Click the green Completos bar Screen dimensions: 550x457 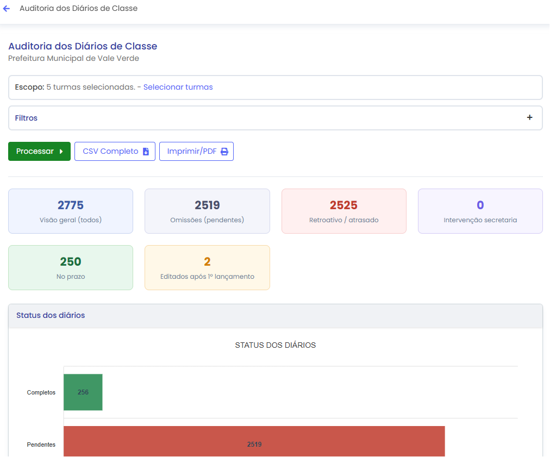(83, 392)
